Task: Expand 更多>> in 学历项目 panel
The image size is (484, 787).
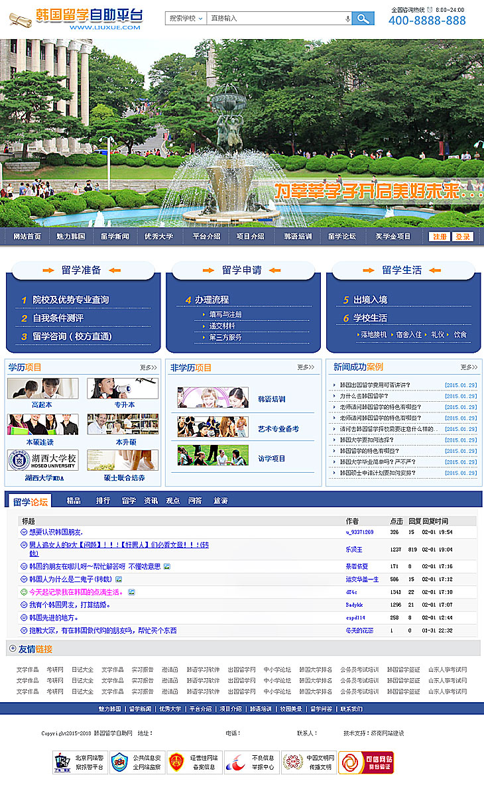Action: [x=148, y=367]
